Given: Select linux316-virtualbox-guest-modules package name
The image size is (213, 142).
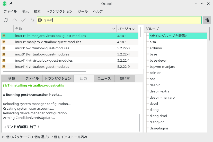Looking at the screenshot, I should 42,48.
